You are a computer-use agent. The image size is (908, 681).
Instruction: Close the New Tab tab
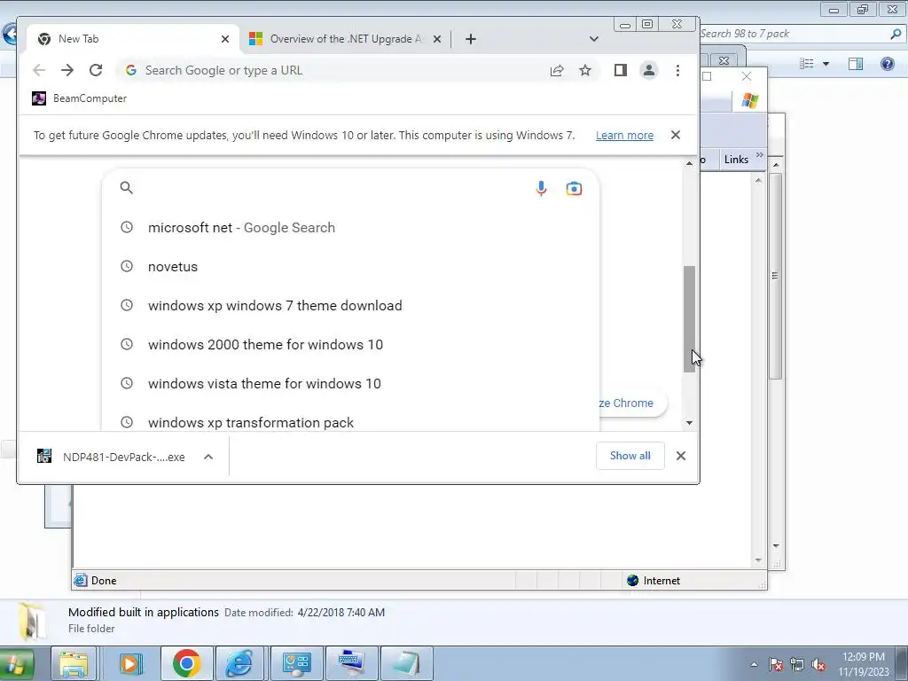coord(225,39)
